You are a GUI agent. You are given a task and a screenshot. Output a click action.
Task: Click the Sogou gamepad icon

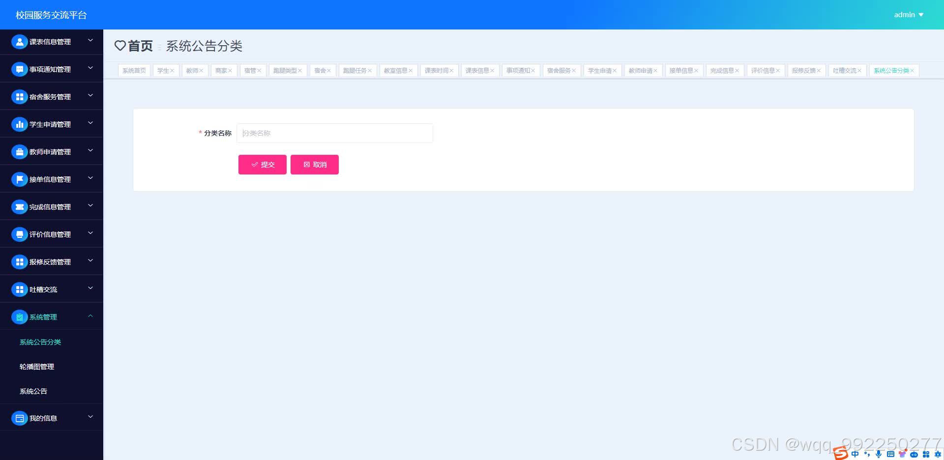914,454
